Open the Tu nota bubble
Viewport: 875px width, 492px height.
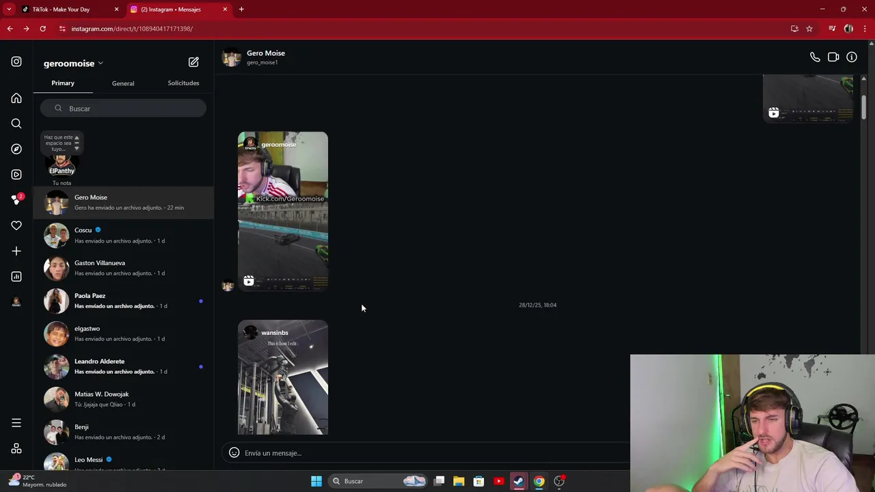pos(62,141)
